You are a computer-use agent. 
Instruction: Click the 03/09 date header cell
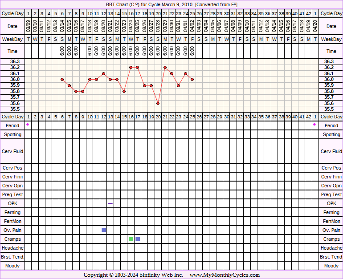point(29,26)
